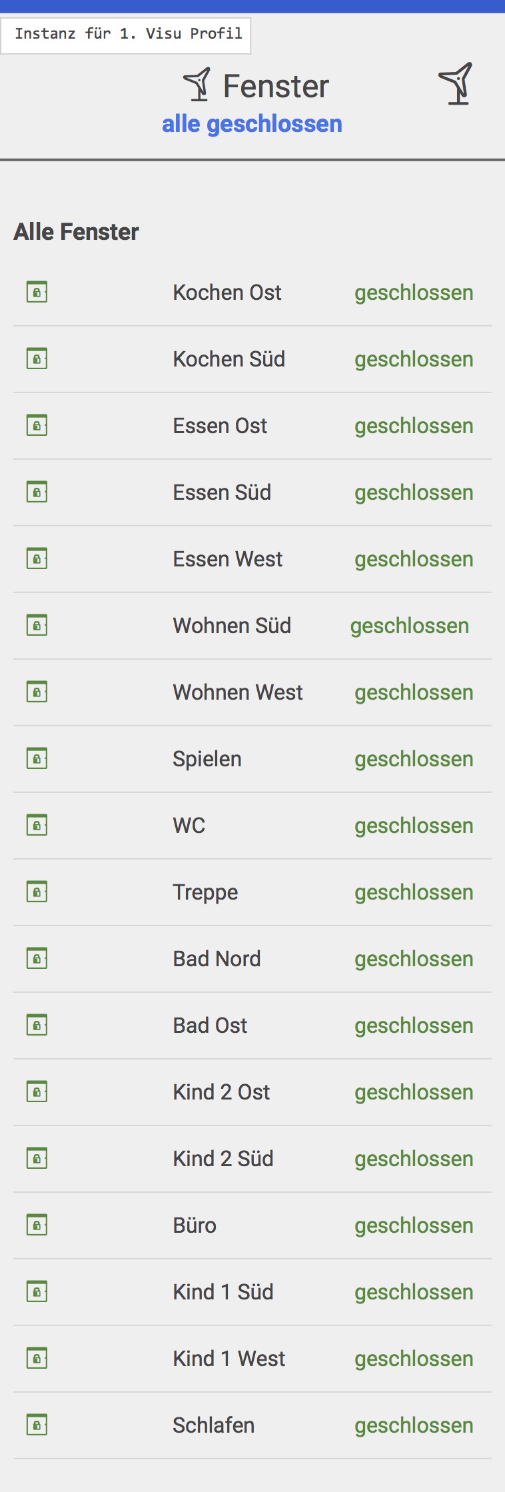505x1492 pixels.
Task: Select the Kind 1 West window entry
Action: [x=229, y=1359]
